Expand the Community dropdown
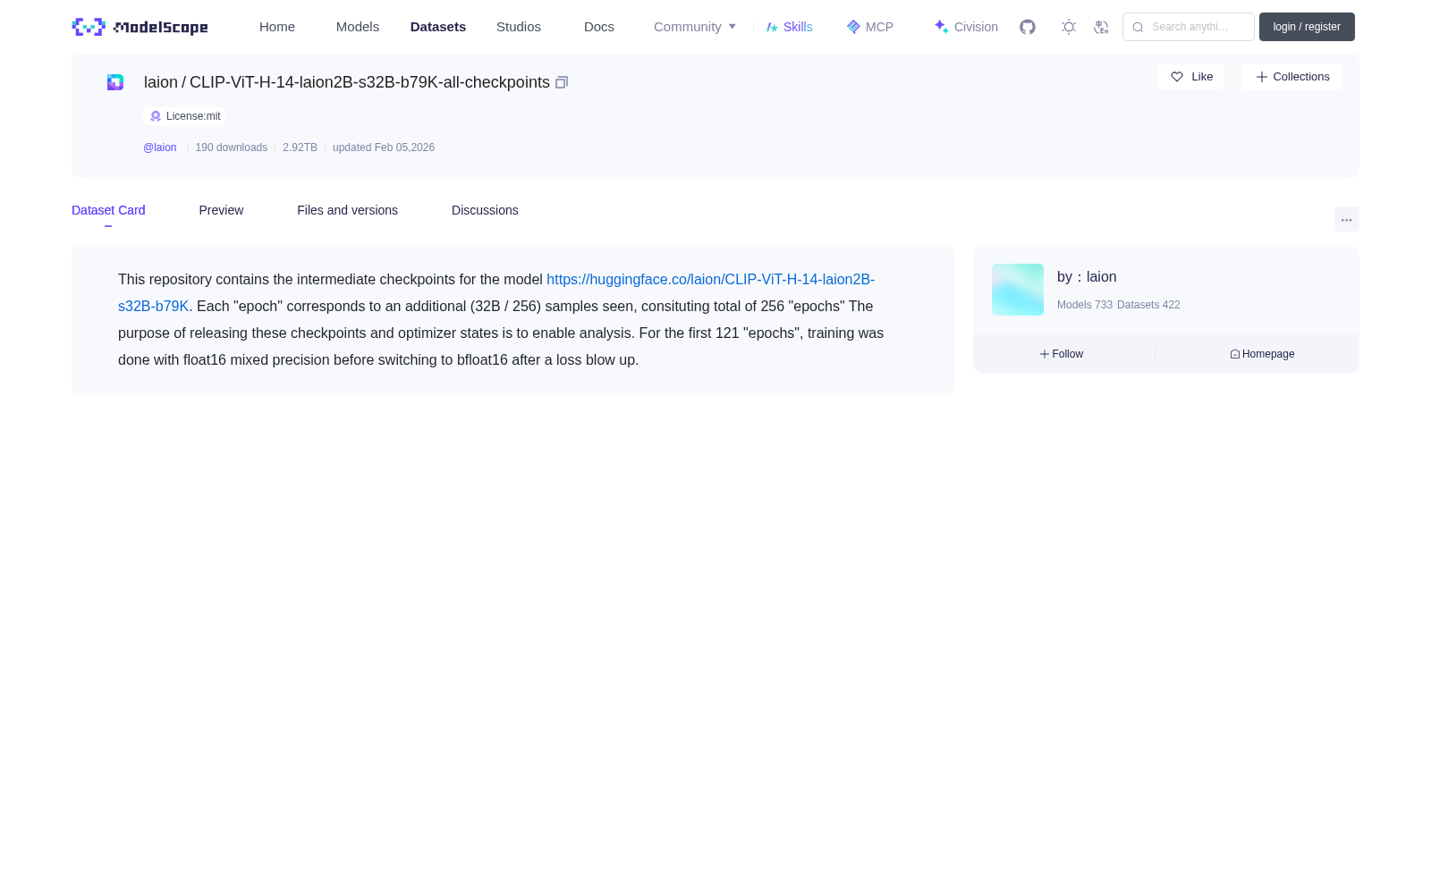This screenshot has width=1431, height=894. pyautogui.click(x=695, y=27)
